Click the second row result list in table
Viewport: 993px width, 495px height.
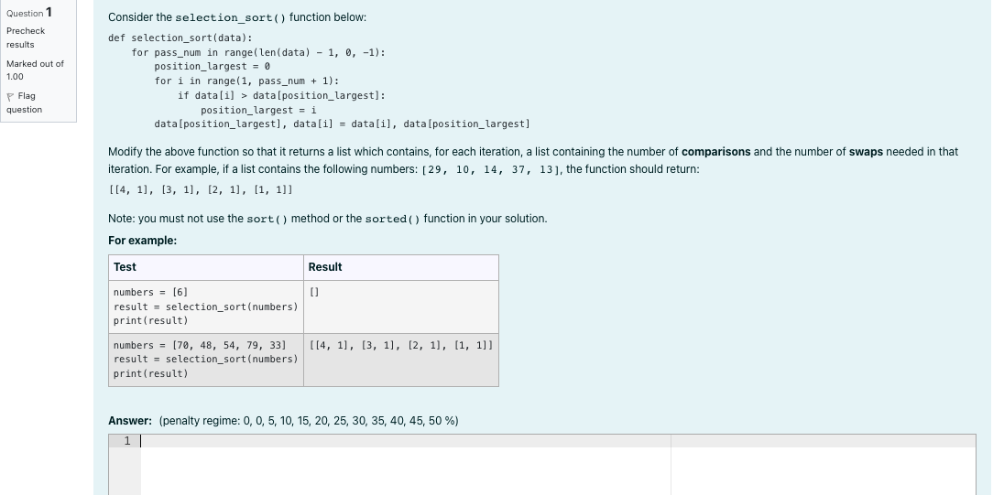tap(401, 345)
